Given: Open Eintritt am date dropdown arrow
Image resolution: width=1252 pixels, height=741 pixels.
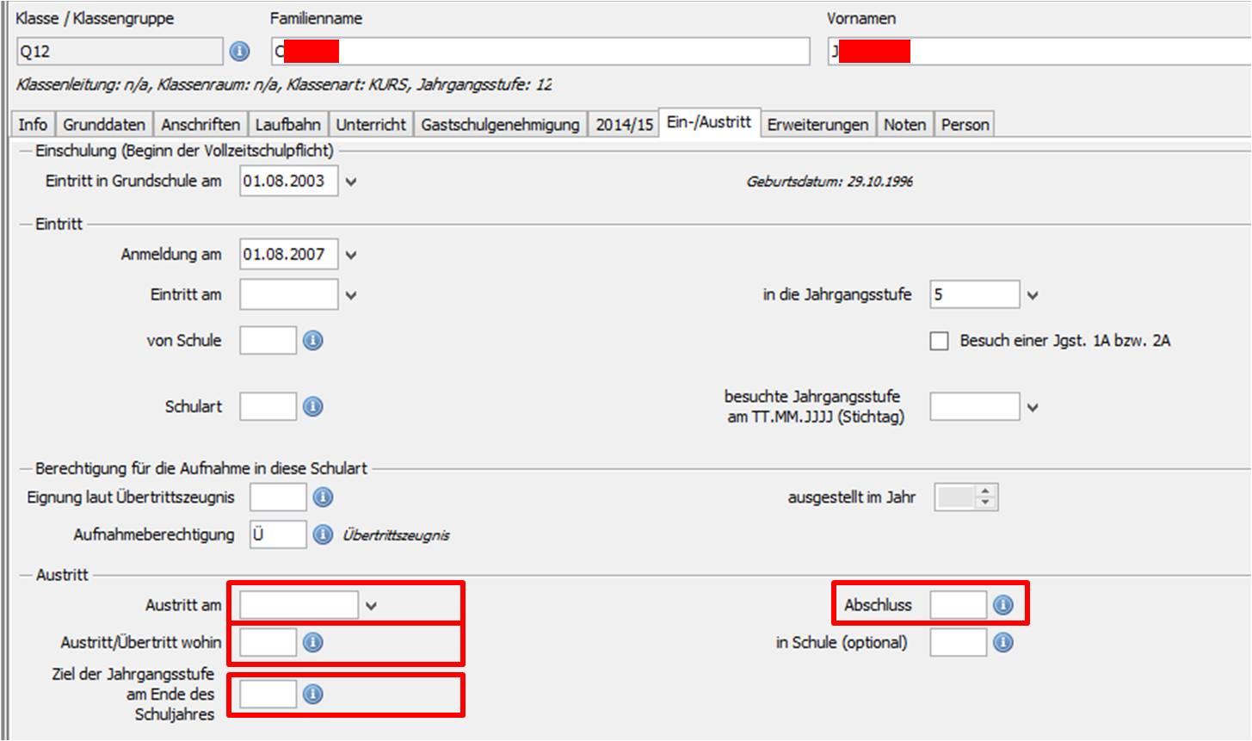Looking at the screenshot, I should [x=351, y=295].
